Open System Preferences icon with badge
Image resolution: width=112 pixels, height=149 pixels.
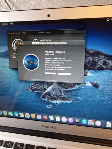point(91,122)
